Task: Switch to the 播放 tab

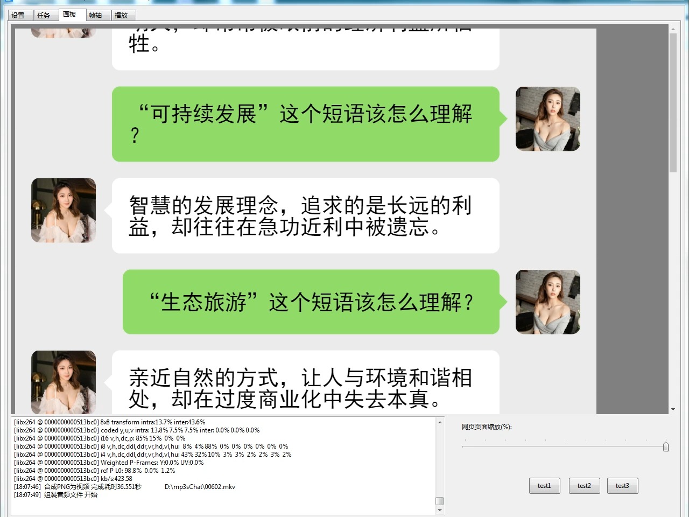Action: (x=123, y=16)
